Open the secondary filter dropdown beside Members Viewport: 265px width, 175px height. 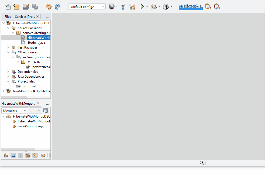coord(35,111)
